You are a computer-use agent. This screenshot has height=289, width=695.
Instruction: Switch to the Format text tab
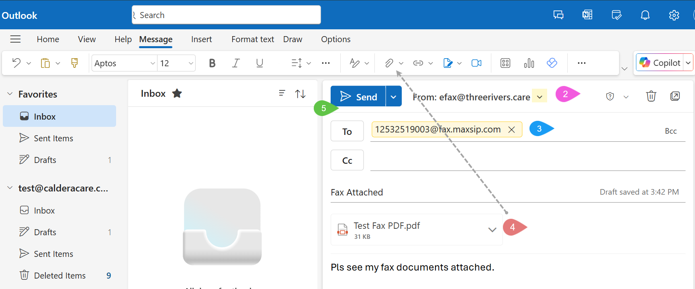coord(253,39)
